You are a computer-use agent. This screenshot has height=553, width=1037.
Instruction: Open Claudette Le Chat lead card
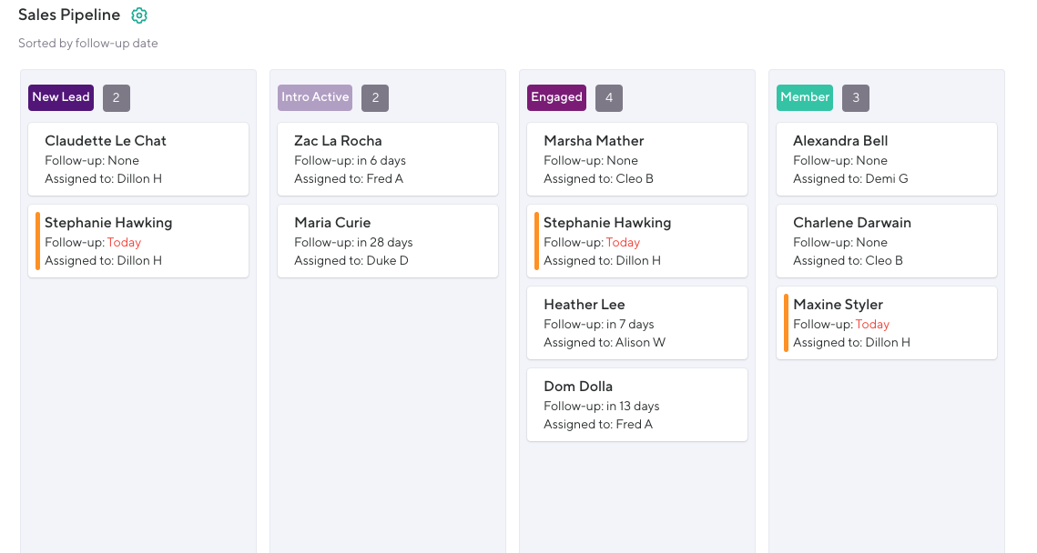click(x=138, y=159)
